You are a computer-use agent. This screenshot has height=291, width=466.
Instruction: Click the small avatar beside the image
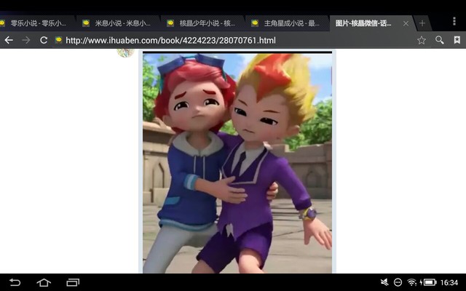[125, 52]
